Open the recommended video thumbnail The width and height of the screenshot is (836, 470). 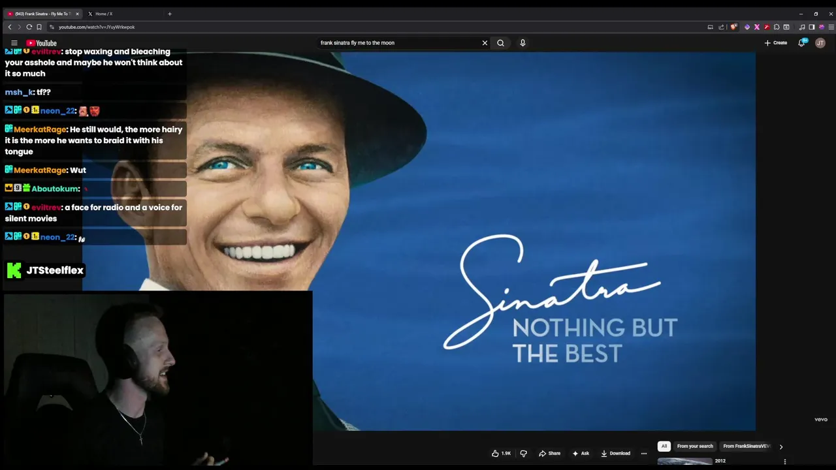[684, 462]
